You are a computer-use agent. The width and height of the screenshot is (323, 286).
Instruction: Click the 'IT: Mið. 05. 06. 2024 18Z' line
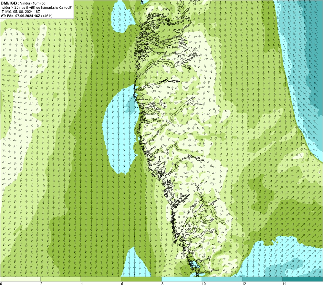[20, 12]
